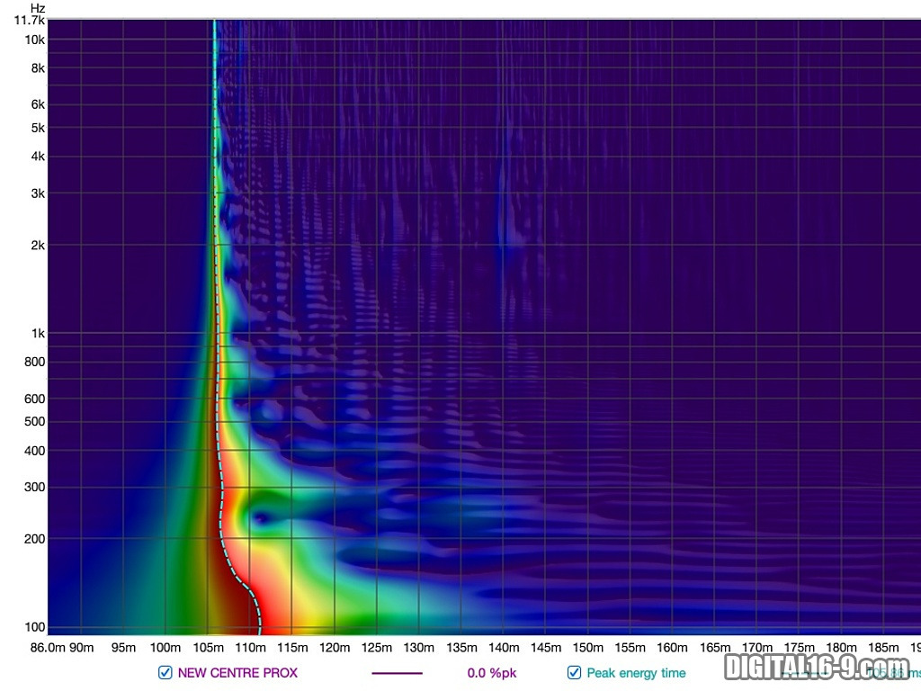Click the 120m time axis label
The width and height of the screenshot is (921, 691).
click(x=334, y=648)
